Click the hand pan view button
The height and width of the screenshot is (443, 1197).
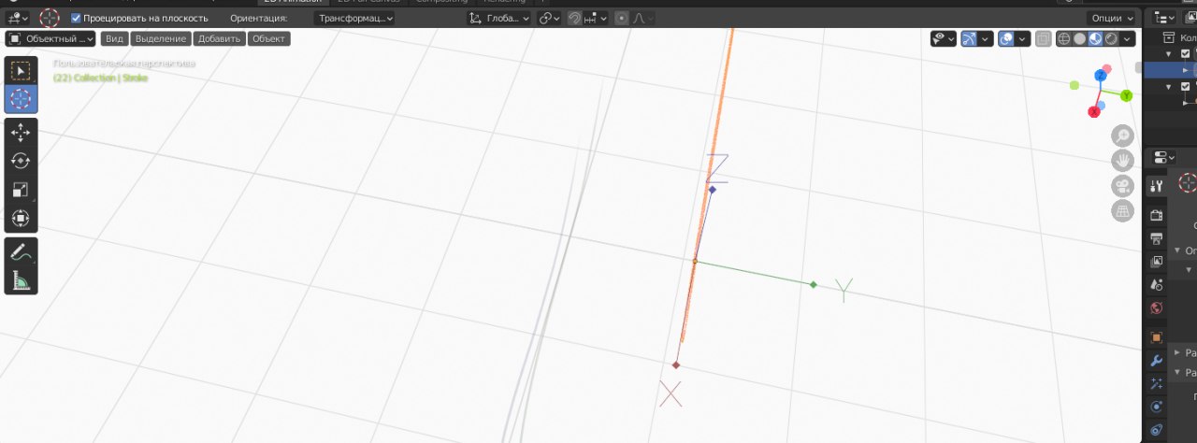[1122, 161]
